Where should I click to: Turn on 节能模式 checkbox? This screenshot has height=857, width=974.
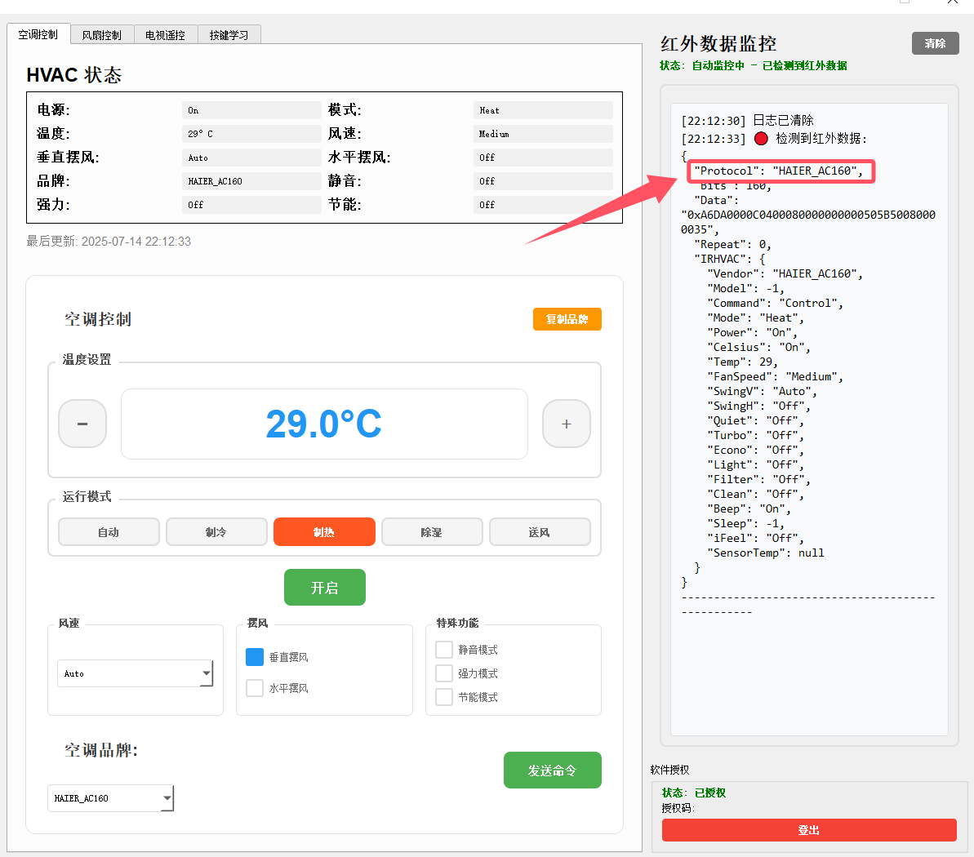pos(444,697)
